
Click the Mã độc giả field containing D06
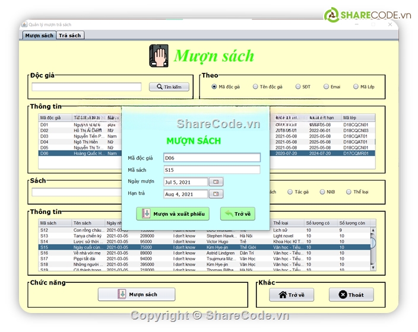[x=212, y=158]
